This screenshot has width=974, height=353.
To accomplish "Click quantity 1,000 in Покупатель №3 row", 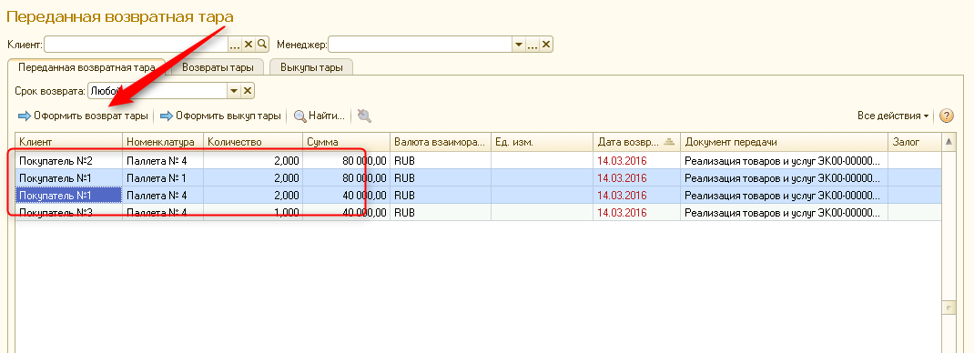I will (253, 213).
